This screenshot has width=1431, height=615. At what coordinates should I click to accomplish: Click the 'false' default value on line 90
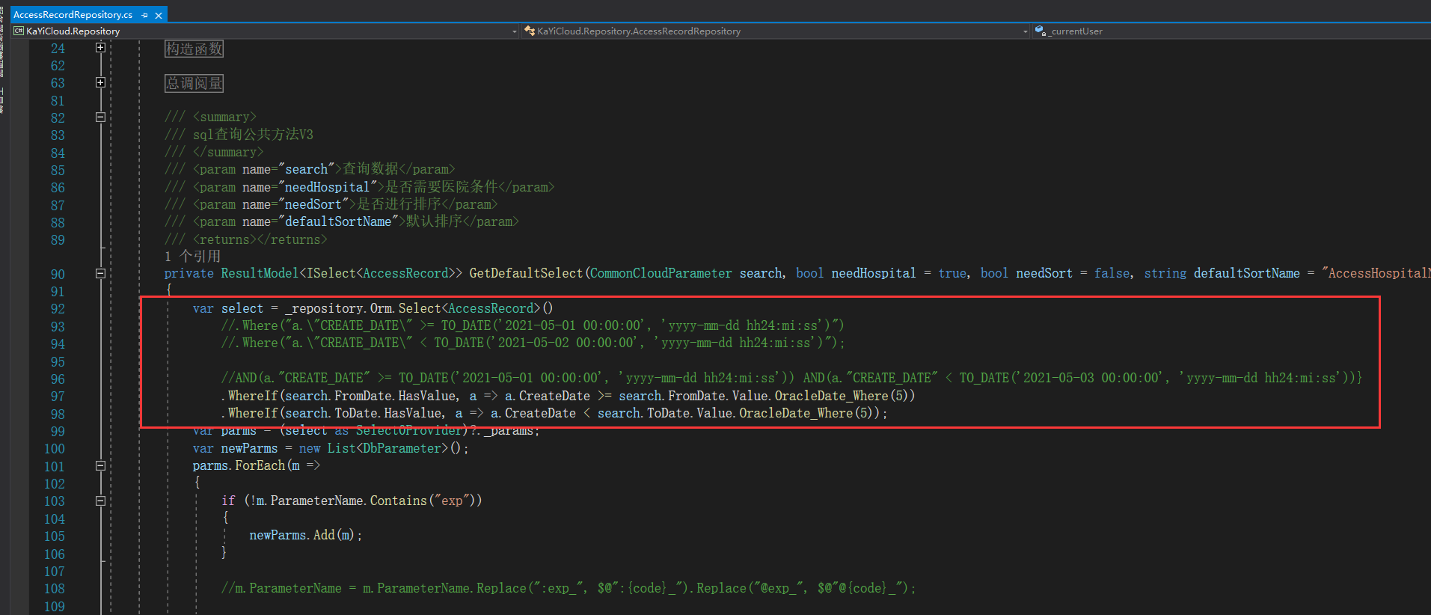(x=1112, y=274)
